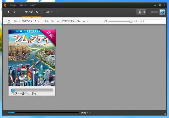Expand the すべてのプラットフォーム platform filter
This screenshot has height=118, width=169.
[x=75, y=21]
